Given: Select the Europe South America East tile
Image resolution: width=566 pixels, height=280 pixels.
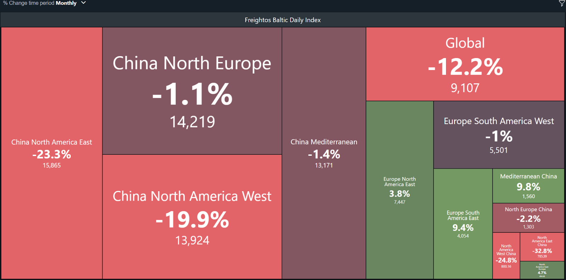Looking at the screenshot, I should 463,224.
